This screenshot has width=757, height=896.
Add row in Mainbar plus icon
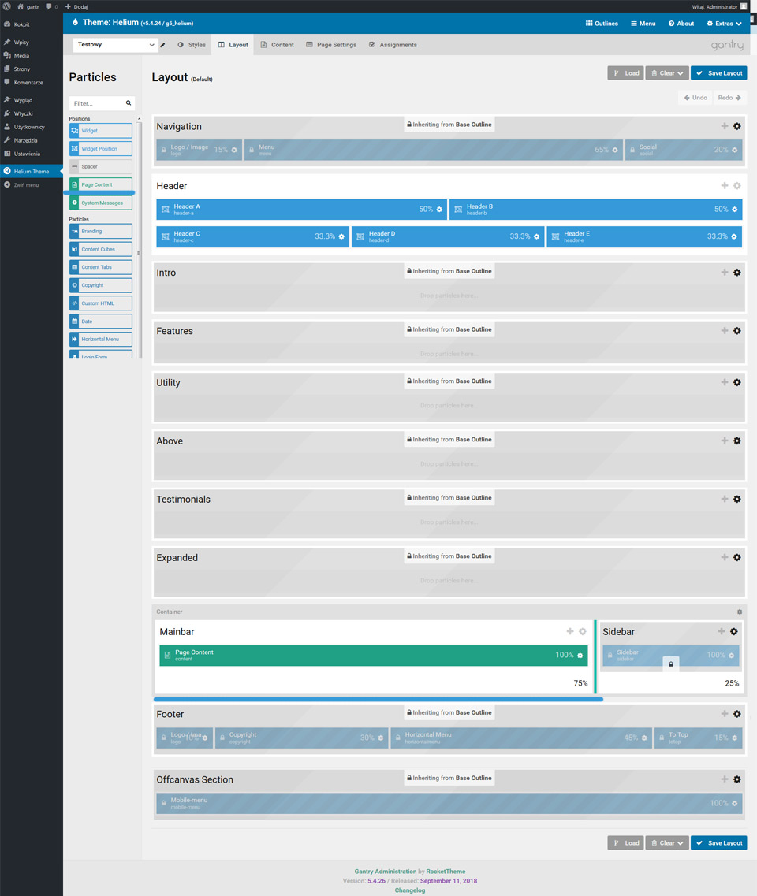coord(570,631)
